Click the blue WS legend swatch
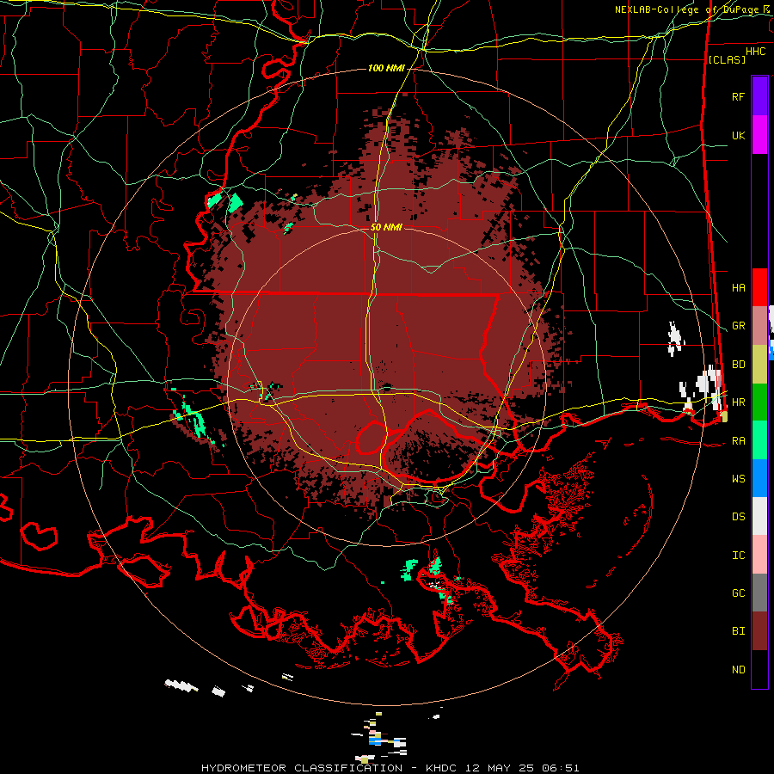The width and height of the screenshot is (774, 774). click(759, 478)
